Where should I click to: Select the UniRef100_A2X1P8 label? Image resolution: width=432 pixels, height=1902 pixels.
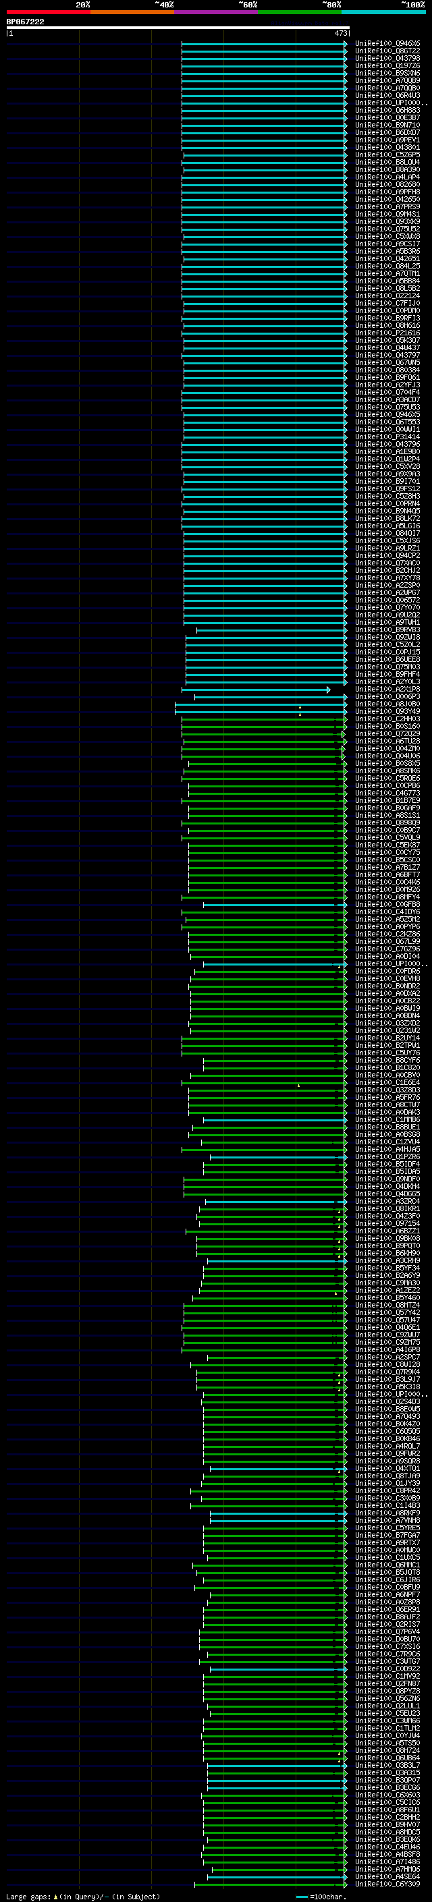(x=387, y=690)
